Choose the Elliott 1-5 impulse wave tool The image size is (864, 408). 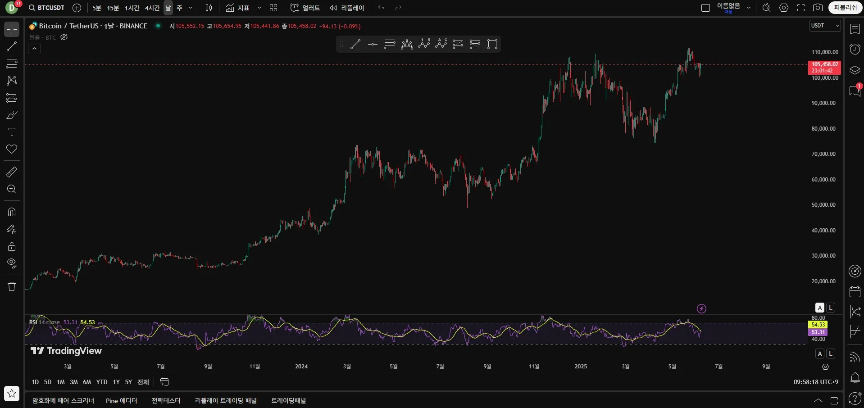[424, 44]
